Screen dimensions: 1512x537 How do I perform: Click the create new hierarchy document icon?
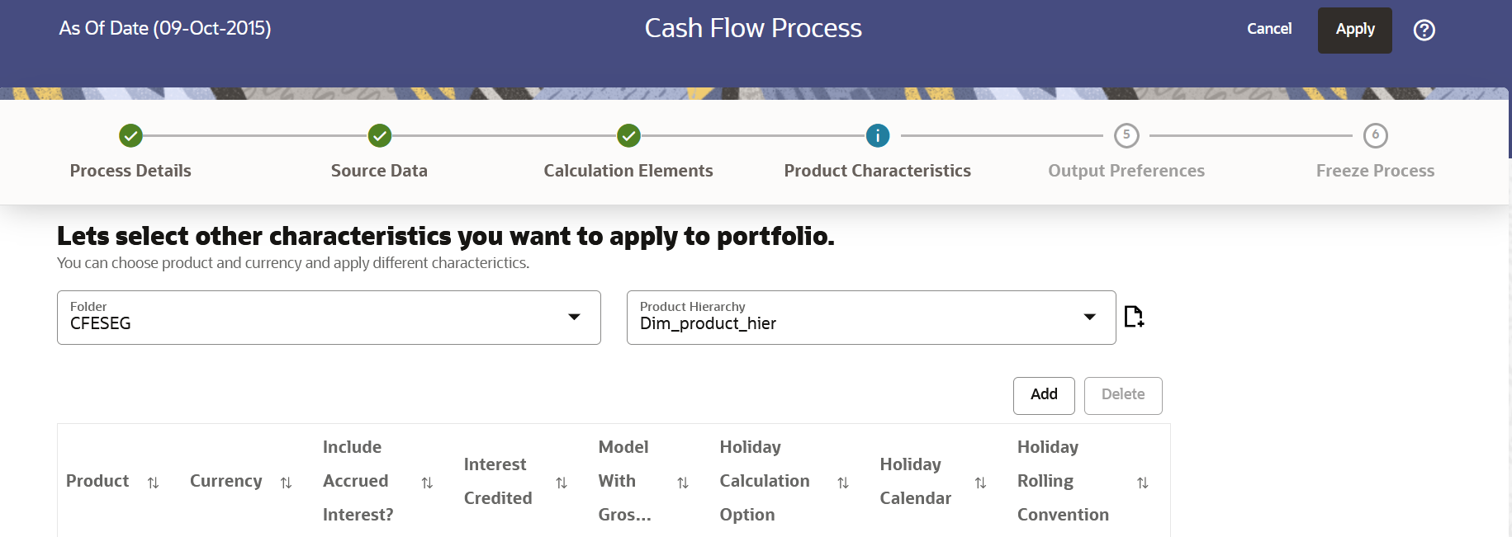pos(1135,317)
